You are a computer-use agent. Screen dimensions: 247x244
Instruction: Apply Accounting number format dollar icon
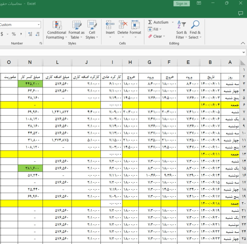tap(2, 34)
